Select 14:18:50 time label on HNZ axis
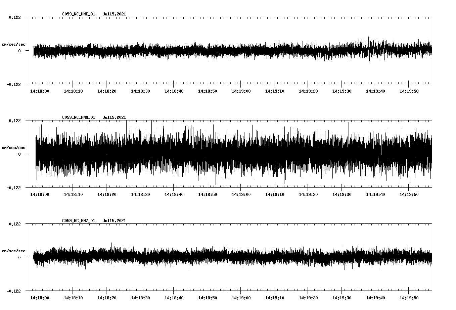This screenshot has height=310, width=456. click(x=208, y=298)
